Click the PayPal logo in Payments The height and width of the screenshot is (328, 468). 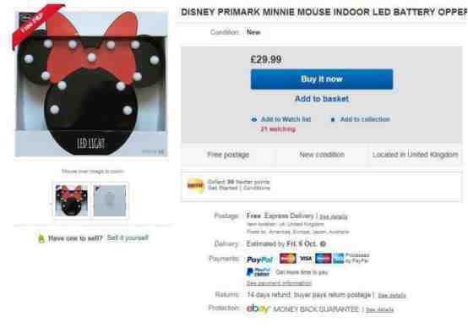tap(259, 260)
